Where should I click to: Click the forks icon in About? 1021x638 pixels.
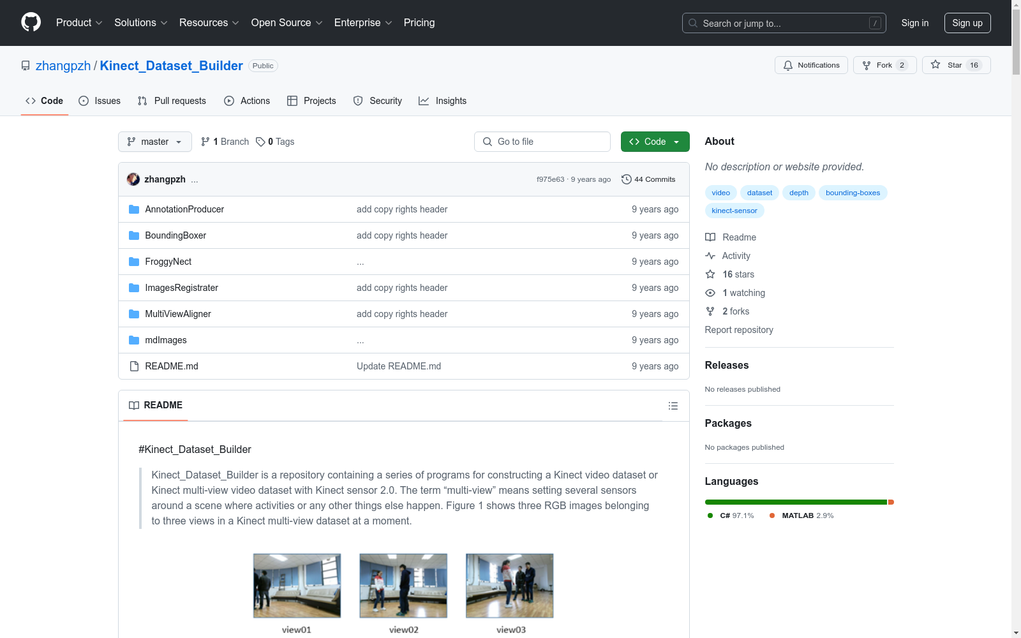[x=710, y=311]
